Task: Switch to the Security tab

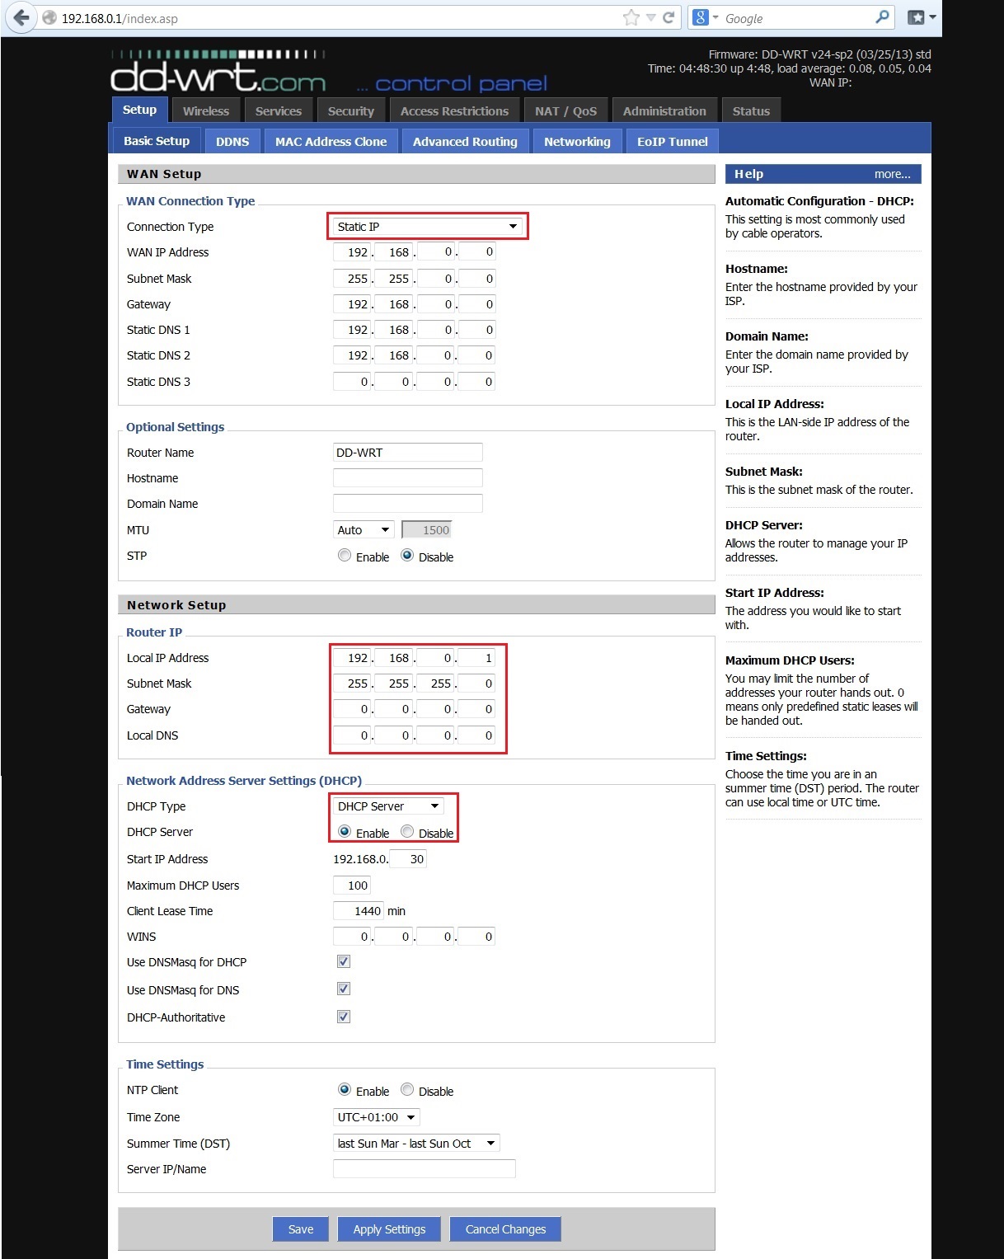Action: (x=351, y=111)
